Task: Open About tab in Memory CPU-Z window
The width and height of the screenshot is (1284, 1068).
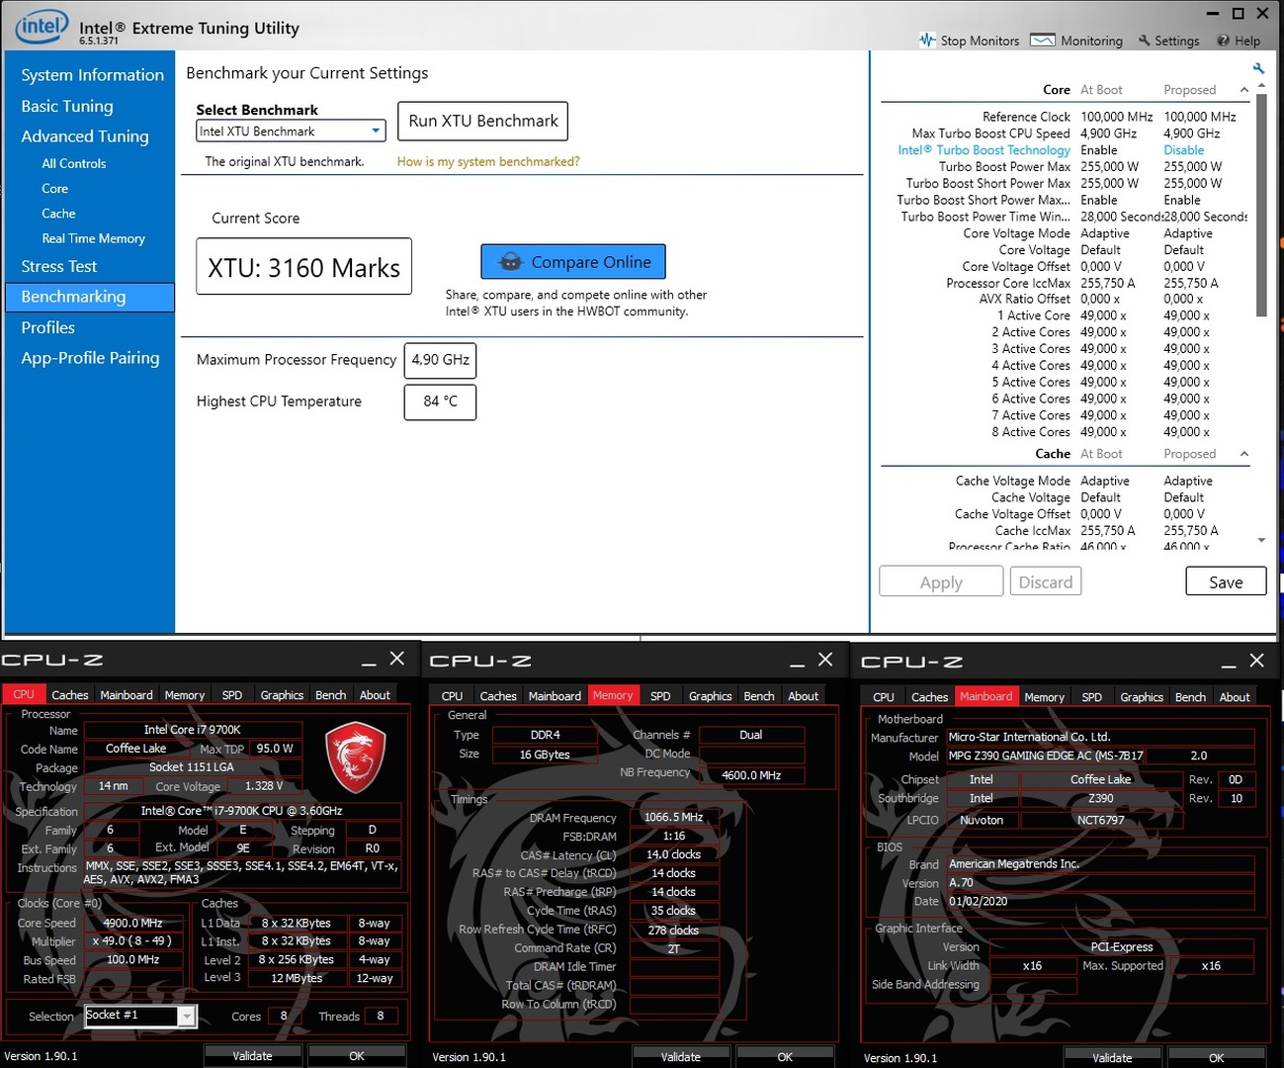Action: [x=803, y=696]
